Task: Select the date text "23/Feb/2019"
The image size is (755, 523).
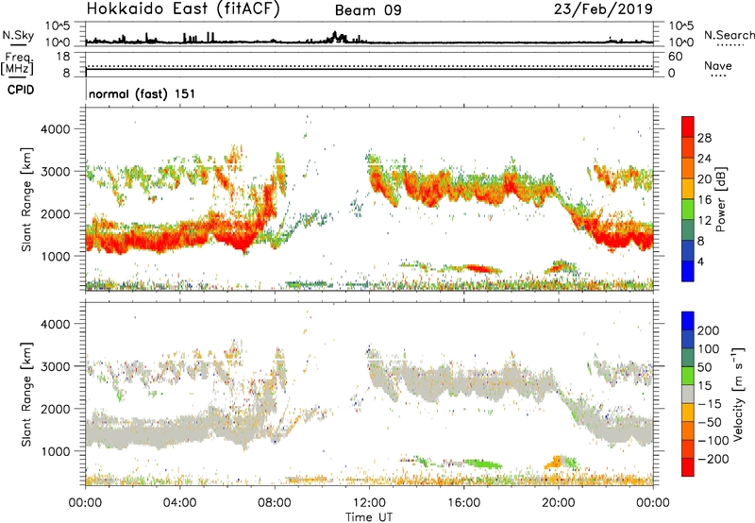Action: coord(603,9)
